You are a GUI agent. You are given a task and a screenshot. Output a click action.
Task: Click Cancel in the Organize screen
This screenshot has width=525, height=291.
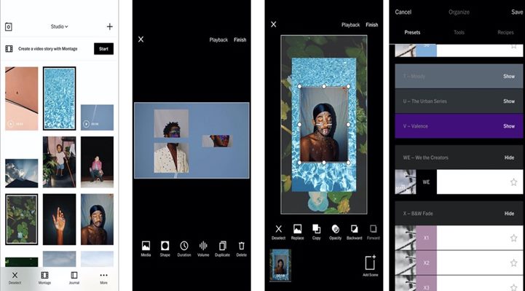click(403, 12)
